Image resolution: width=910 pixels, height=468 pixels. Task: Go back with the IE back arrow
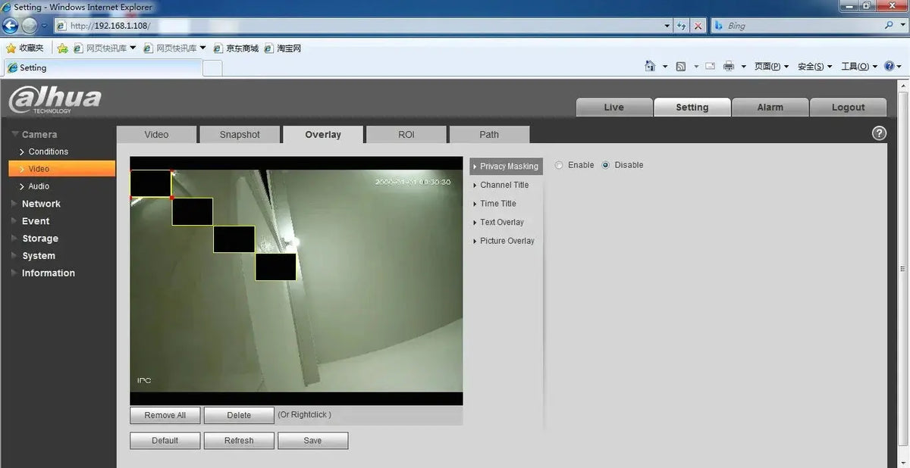tap(11, 25)
